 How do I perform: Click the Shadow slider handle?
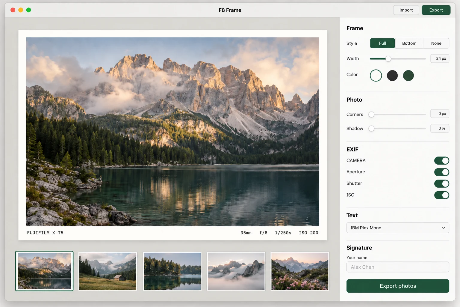tap(371, 129)
